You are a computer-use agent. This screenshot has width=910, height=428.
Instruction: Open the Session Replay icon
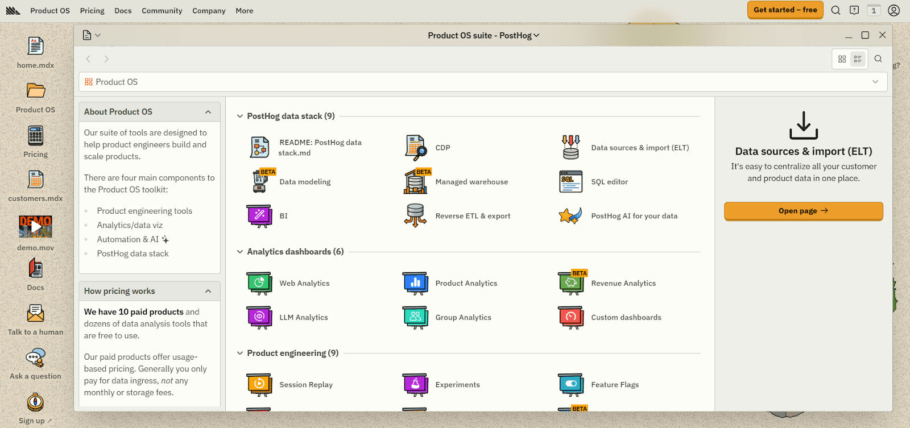pyautogui.click(x=260, y=385)
